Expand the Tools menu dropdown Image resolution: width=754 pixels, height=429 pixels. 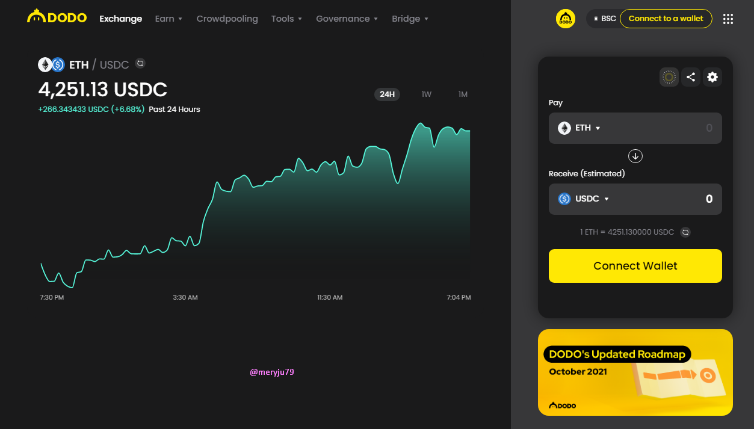286,19
